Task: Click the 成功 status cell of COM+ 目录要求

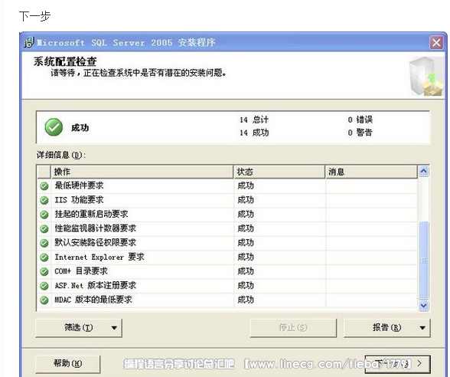Action: pyautogui.click(x=246, y=271)
